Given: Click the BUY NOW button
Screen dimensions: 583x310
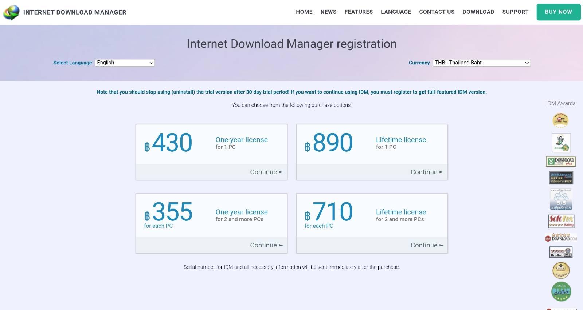Looking at the screenshot, I should coord(559,12).
